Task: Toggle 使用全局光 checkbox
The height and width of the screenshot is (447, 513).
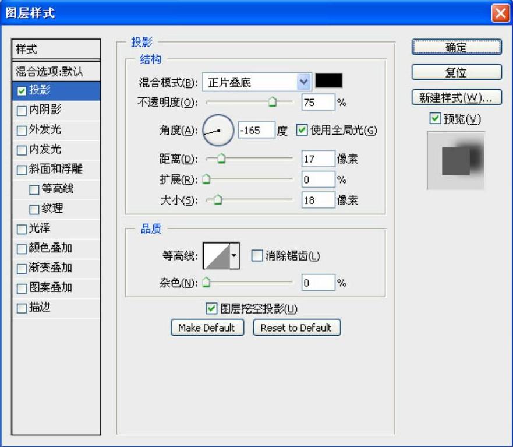Action: (302, 130)
